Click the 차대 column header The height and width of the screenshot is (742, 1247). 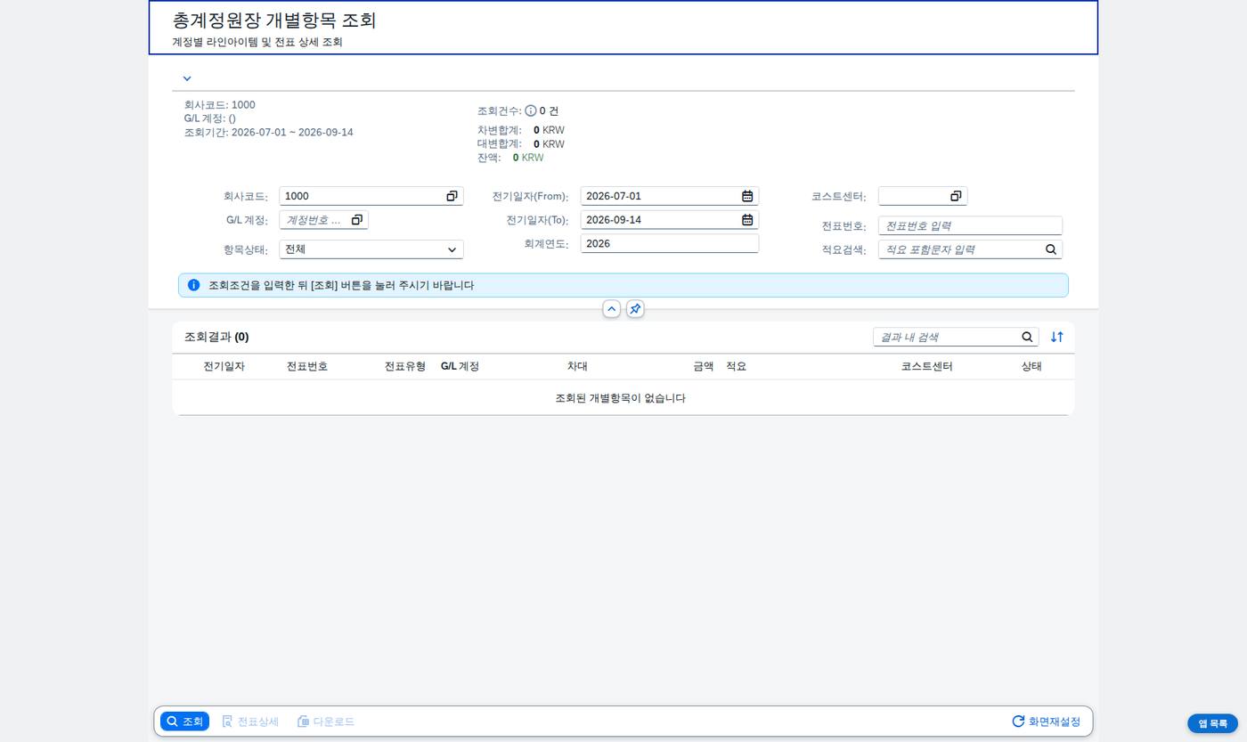[577, 366]
